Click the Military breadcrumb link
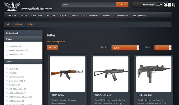Screen dimensions: 179x105 pyautogui.click(x=19, y=24)
